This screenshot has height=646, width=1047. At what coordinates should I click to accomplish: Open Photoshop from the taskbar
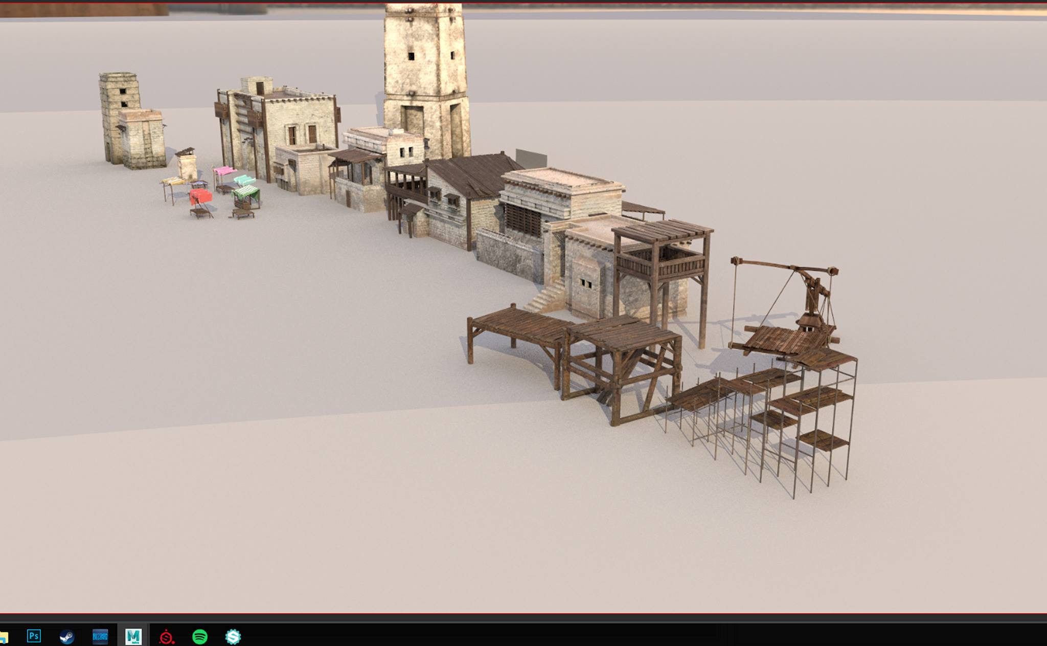coord(34,636)
